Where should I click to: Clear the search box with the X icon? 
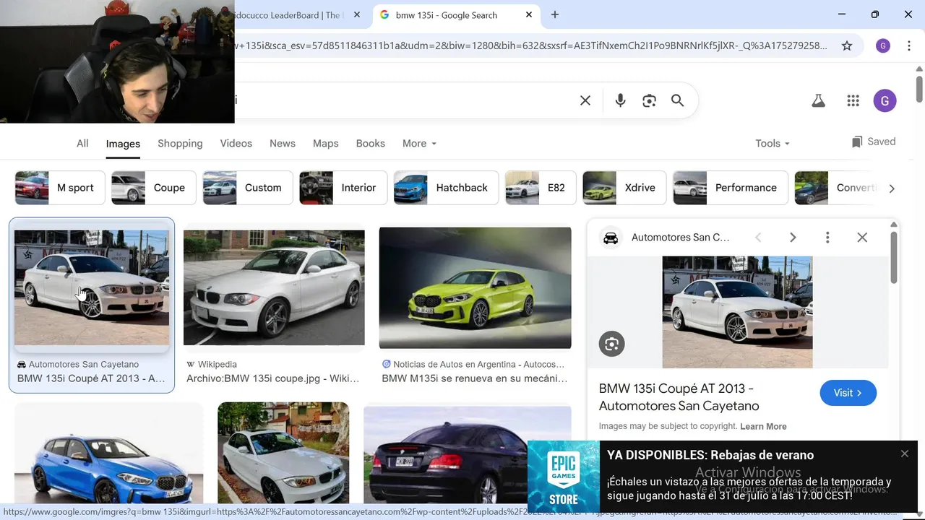pyautogui.click(x=585, y=100)
